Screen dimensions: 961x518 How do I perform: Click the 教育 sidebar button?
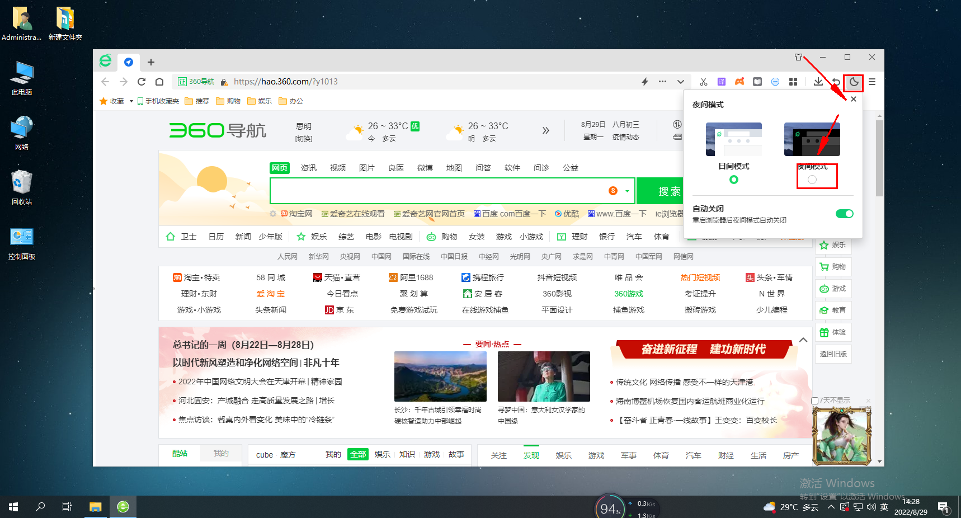pos(833,310)
